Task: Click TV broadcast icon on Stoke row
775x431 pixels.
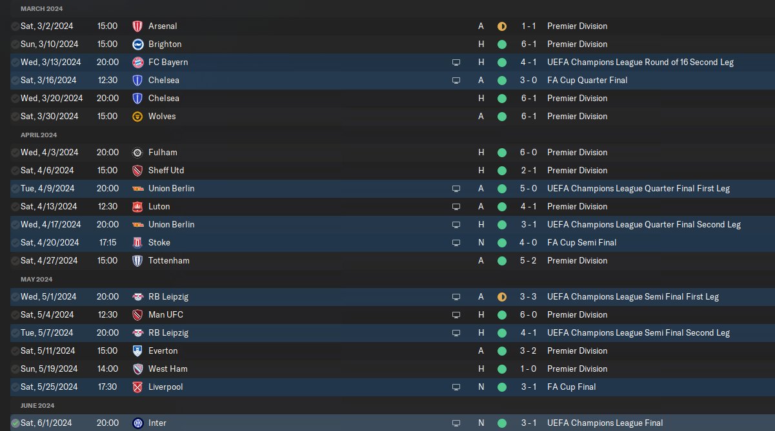Action: coord(456,243)
